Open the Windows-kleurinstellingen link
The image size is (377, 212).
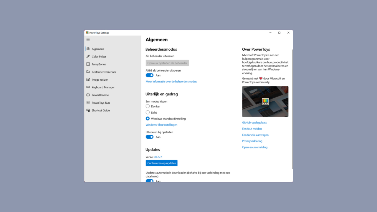tap(161, 125)
